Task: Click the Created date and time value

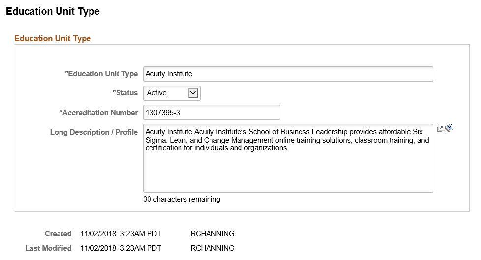Action: [x=120, y=234]
